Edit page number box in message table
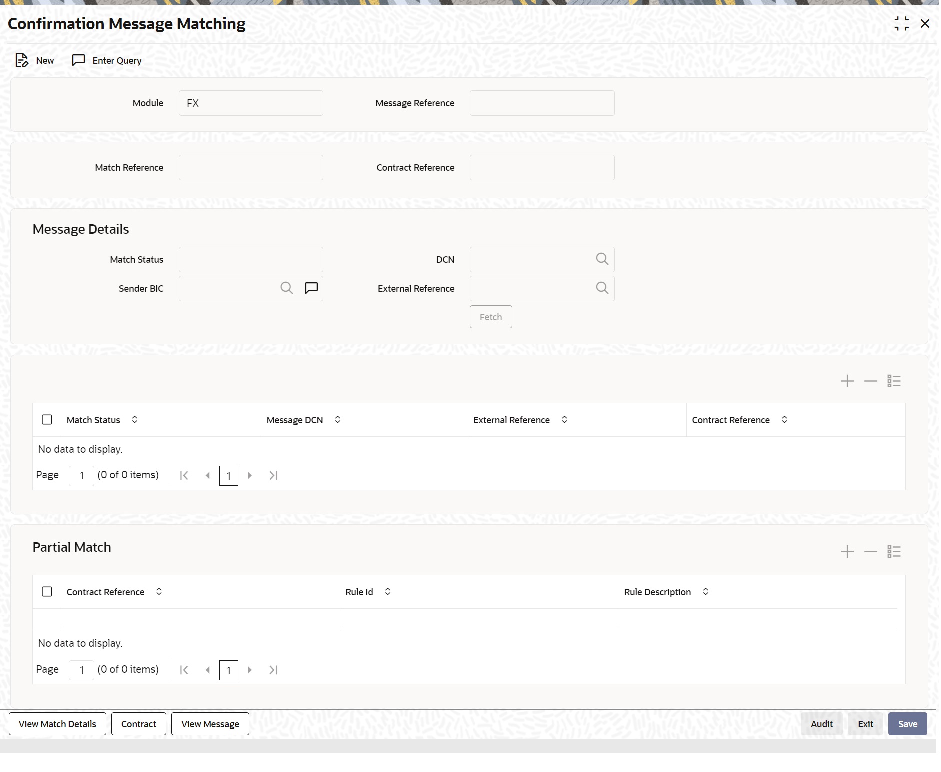 (82, 476)
